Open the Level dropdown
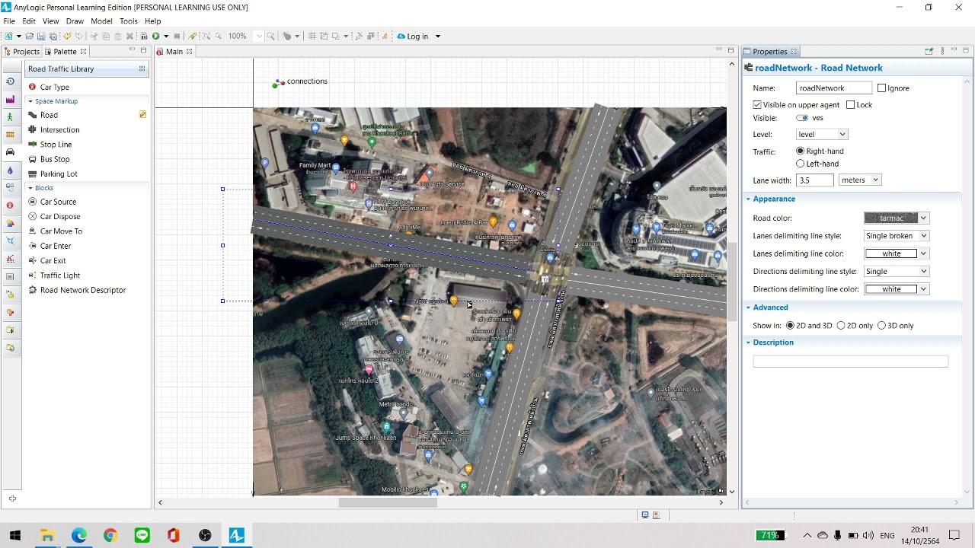 tap(821, 134)
